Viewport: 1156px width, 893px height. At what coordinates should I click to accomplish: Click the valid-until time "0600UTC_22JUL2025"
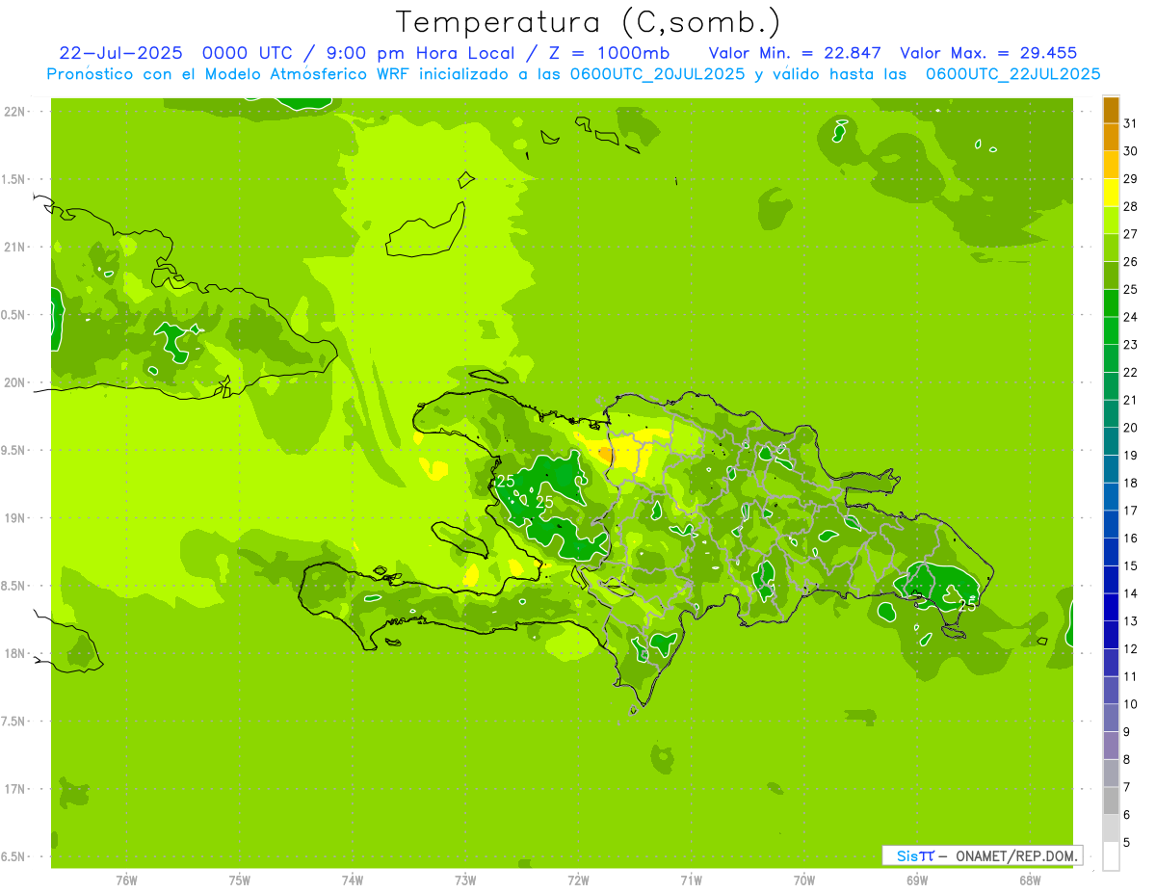[x=1012, y=74]
